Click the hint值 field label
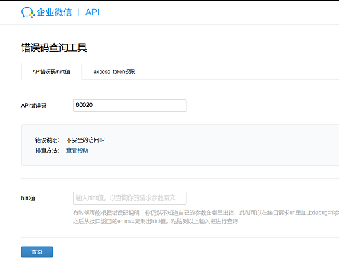 pos(28,198)
